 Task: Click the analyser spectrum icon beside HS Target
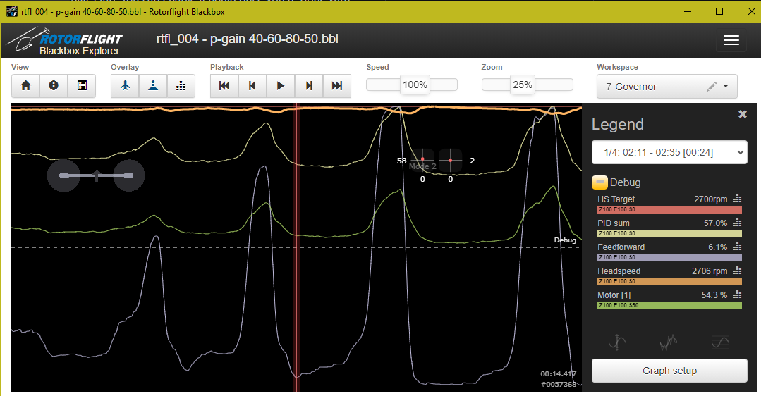click(738, 199)
